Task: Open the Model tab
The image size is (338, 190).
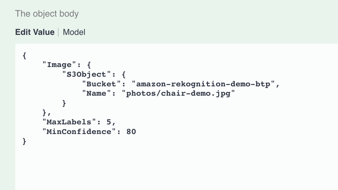Action: (x=74, y=32)
